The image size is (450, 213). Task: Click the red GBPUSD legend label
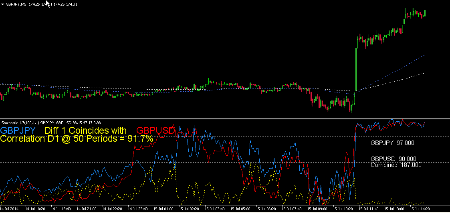tap(155, 131)
